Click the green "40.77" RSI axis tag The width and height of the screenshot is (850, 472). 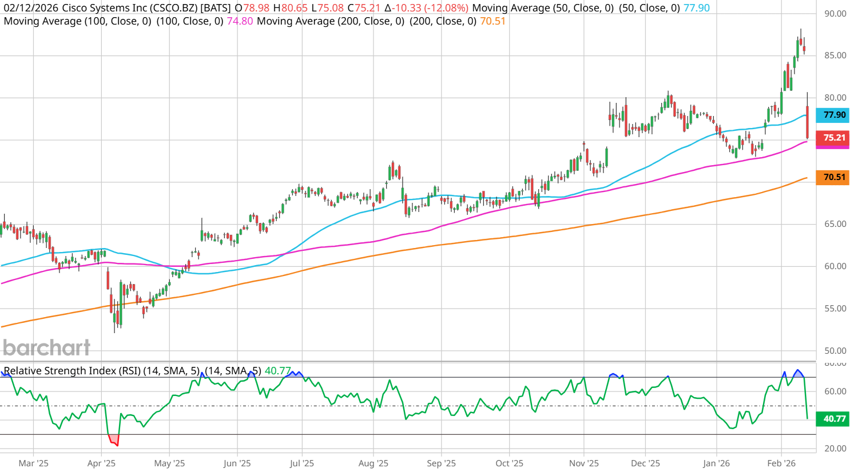(x=833, y=419)
